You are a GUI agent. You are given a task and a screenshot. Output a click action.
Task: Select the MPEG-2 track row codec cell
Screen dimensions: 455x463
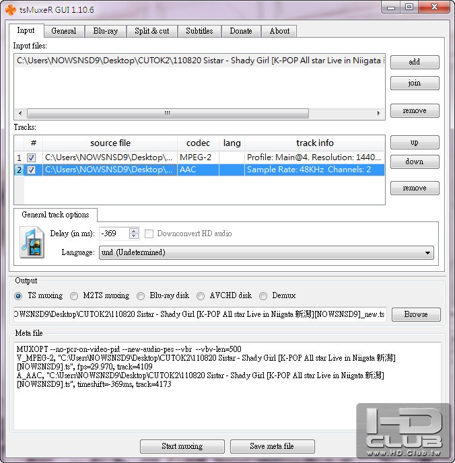(x=198, y=157)
